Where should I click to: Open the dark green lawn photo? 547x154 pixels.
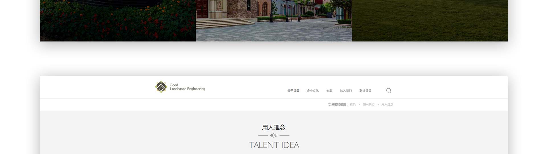click(430, 21)
